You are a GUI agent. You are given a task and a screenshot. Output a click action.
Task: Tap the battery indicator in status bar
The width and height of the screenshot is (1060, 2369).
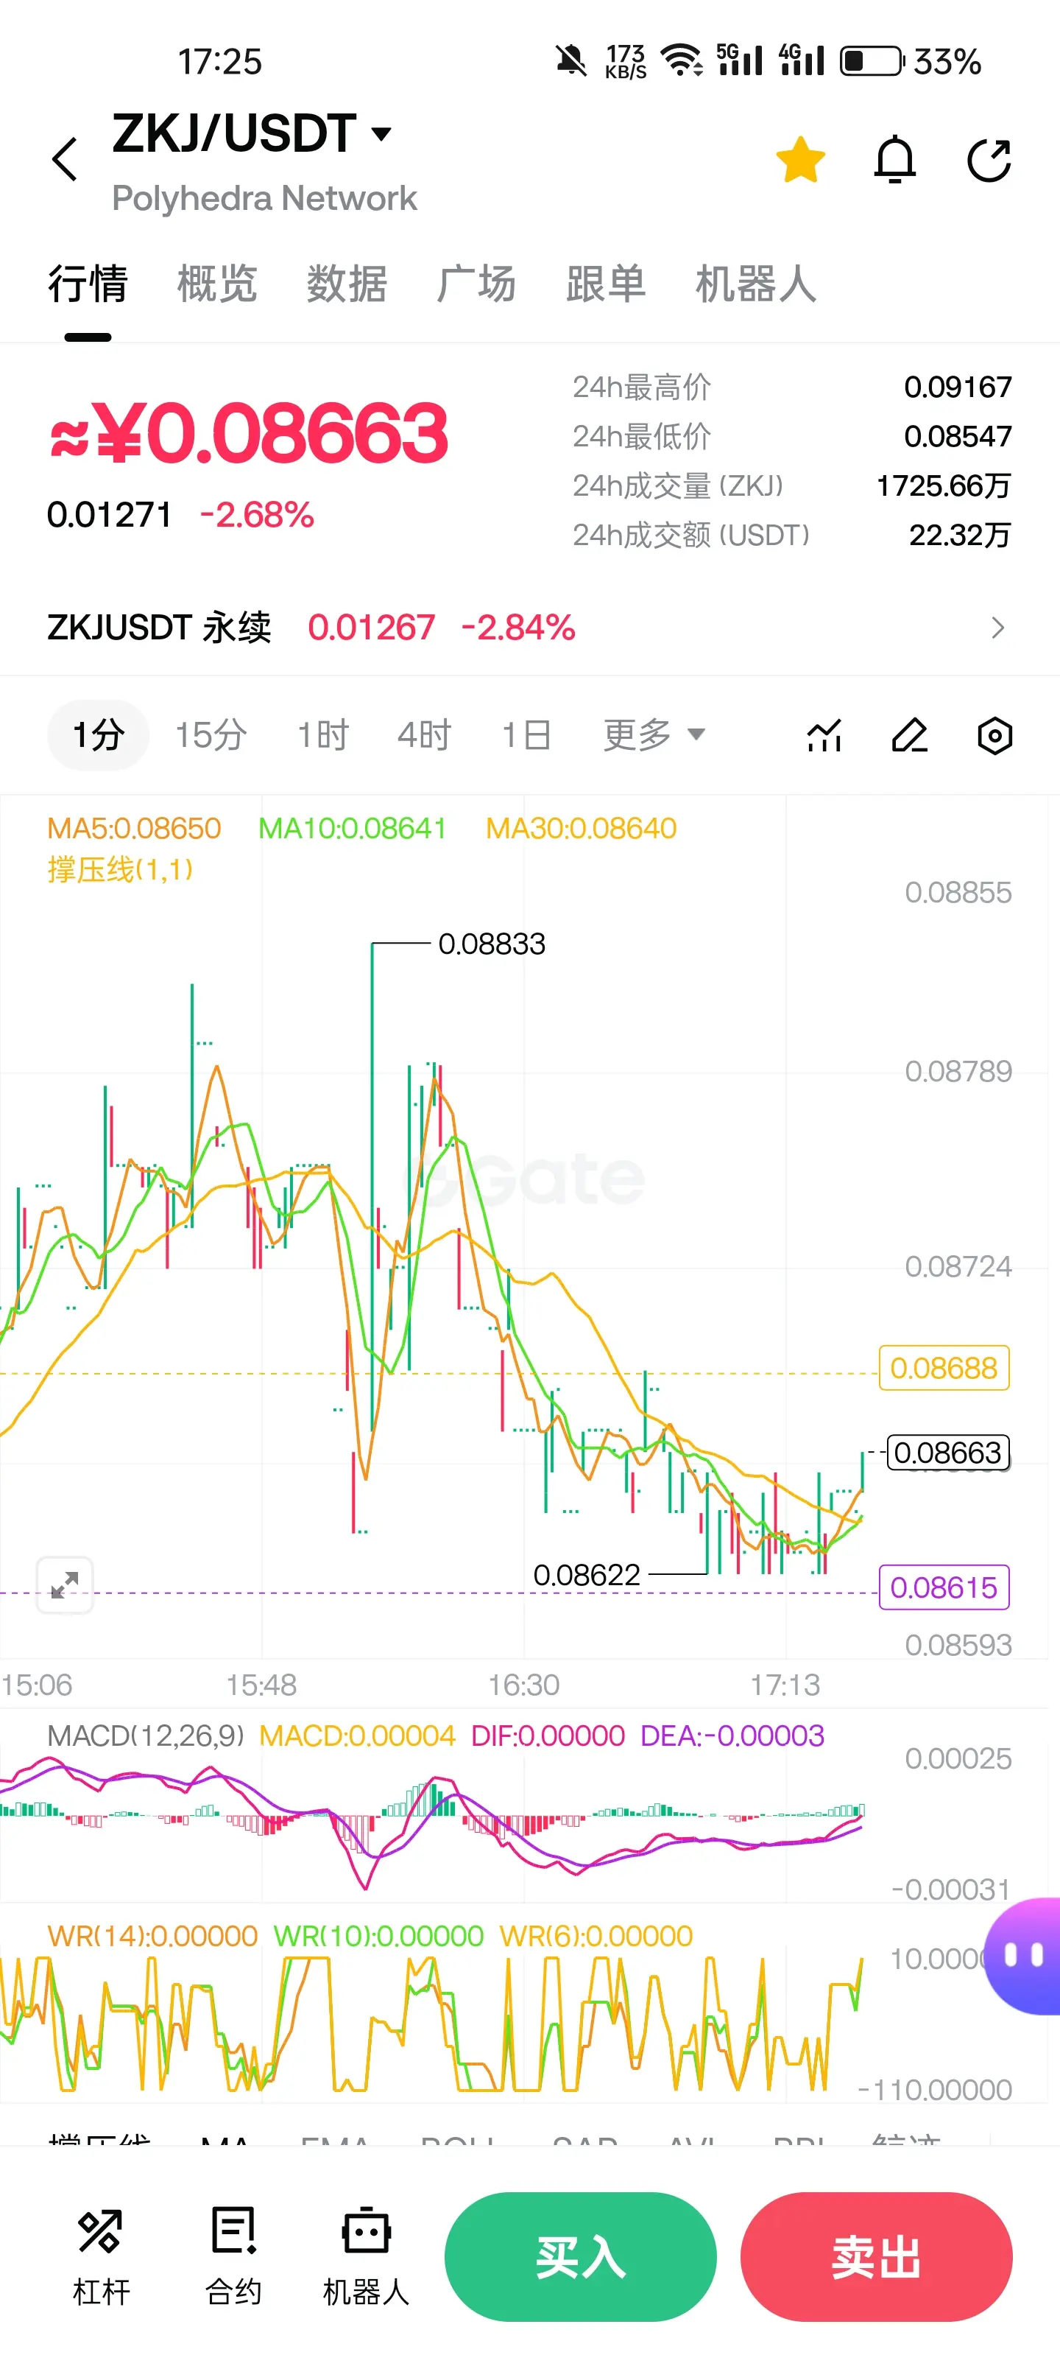tap(872, 60)
